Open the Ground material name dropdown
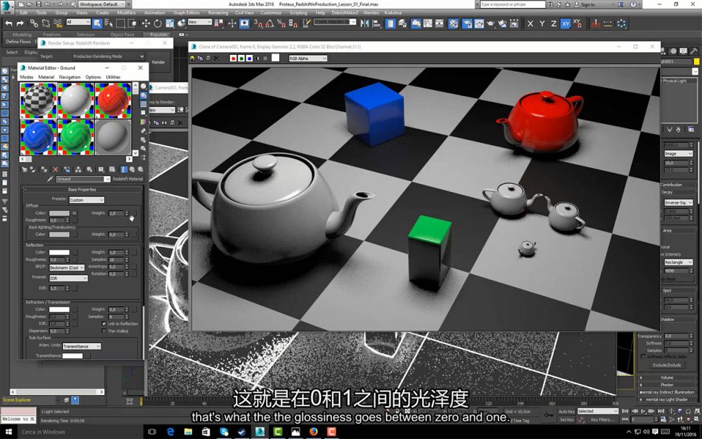The image size is (702, 439). [83, 179]
